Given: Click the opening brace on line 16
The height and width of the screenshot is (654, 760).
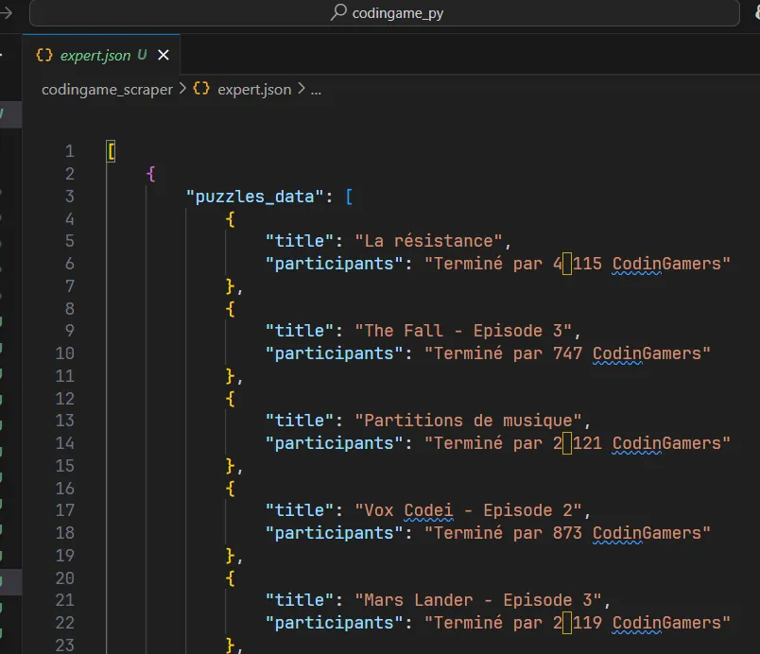Looking at the screenshot, I should coord(231,489).
